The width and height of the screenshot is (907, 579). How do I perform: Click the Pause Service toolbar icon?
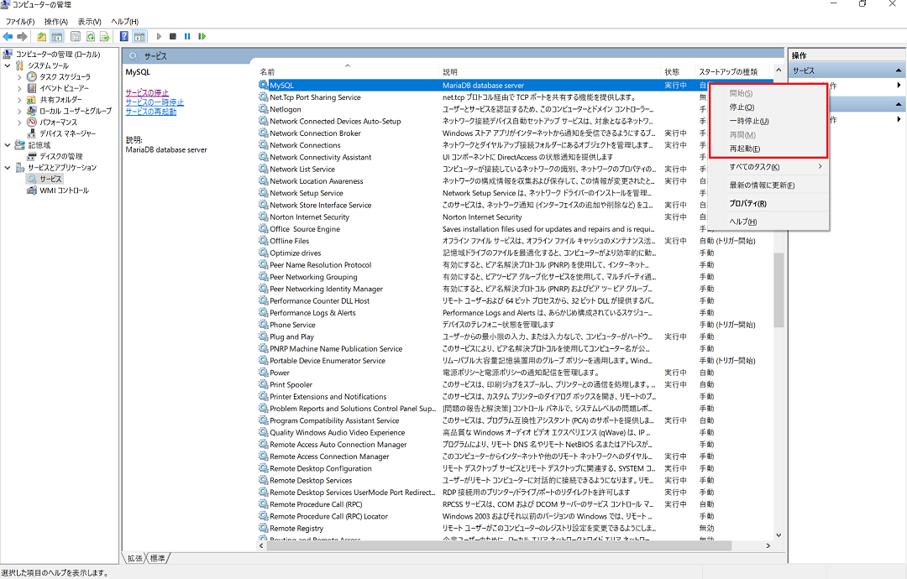[187, 36]
